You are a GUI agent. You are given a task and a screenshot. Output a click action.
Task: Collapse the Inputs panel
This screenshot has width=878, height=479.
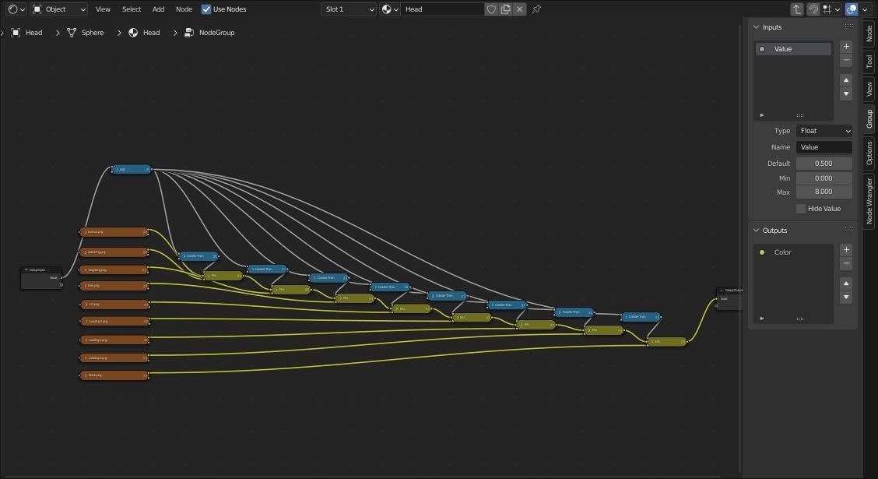pos(756,27)
